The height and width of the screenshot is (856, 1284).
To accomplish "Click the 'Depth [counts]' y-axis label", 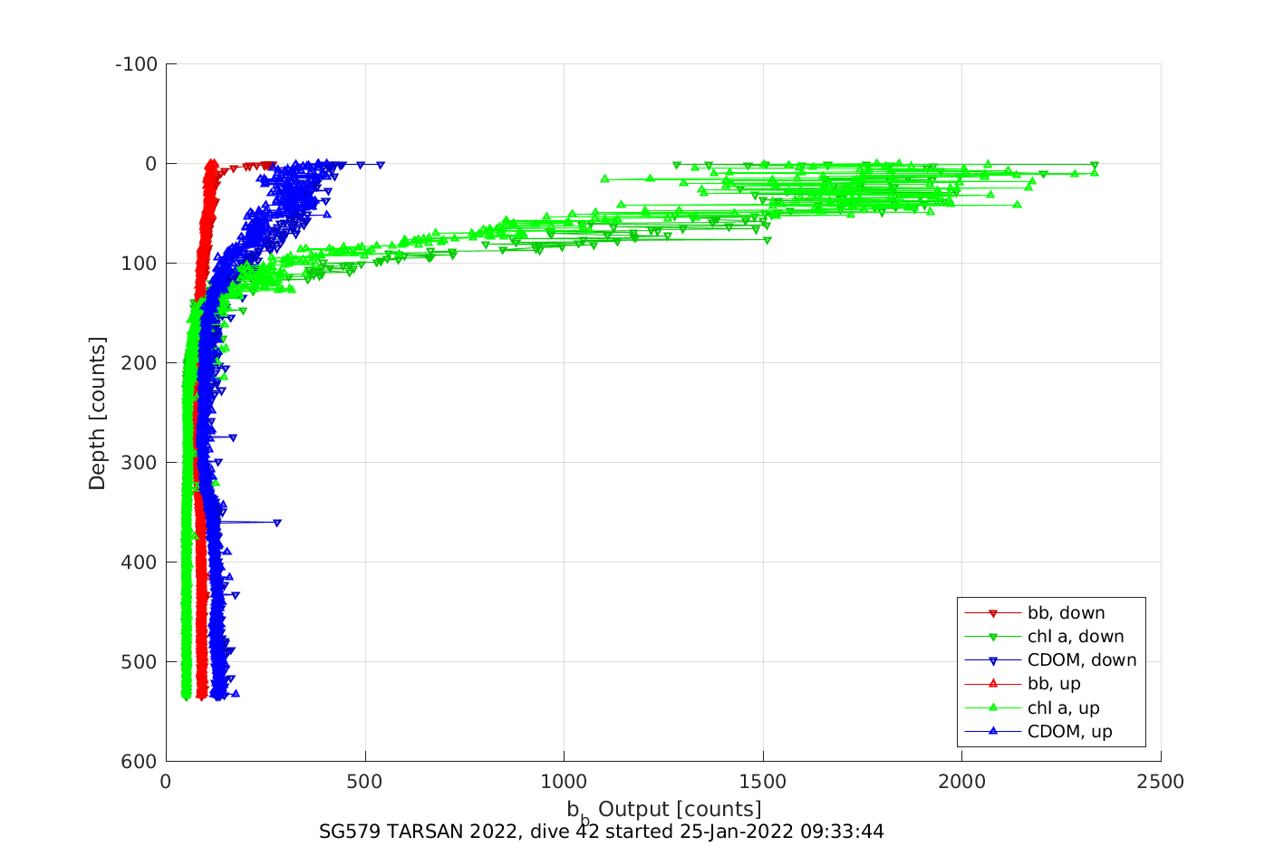I will coord(97,413).
